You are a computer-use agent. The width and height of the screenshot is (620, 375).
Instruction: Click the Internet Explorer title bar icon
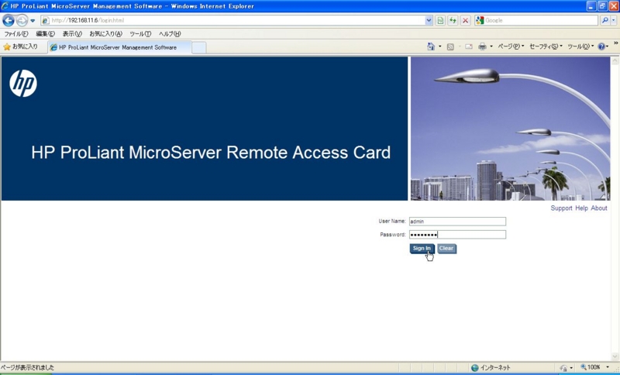coord(5,6)
